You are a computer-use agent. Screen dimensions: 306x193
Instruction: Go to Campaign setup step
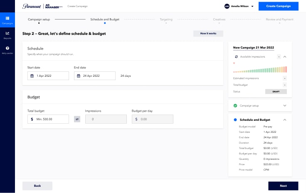pos(39,20)
